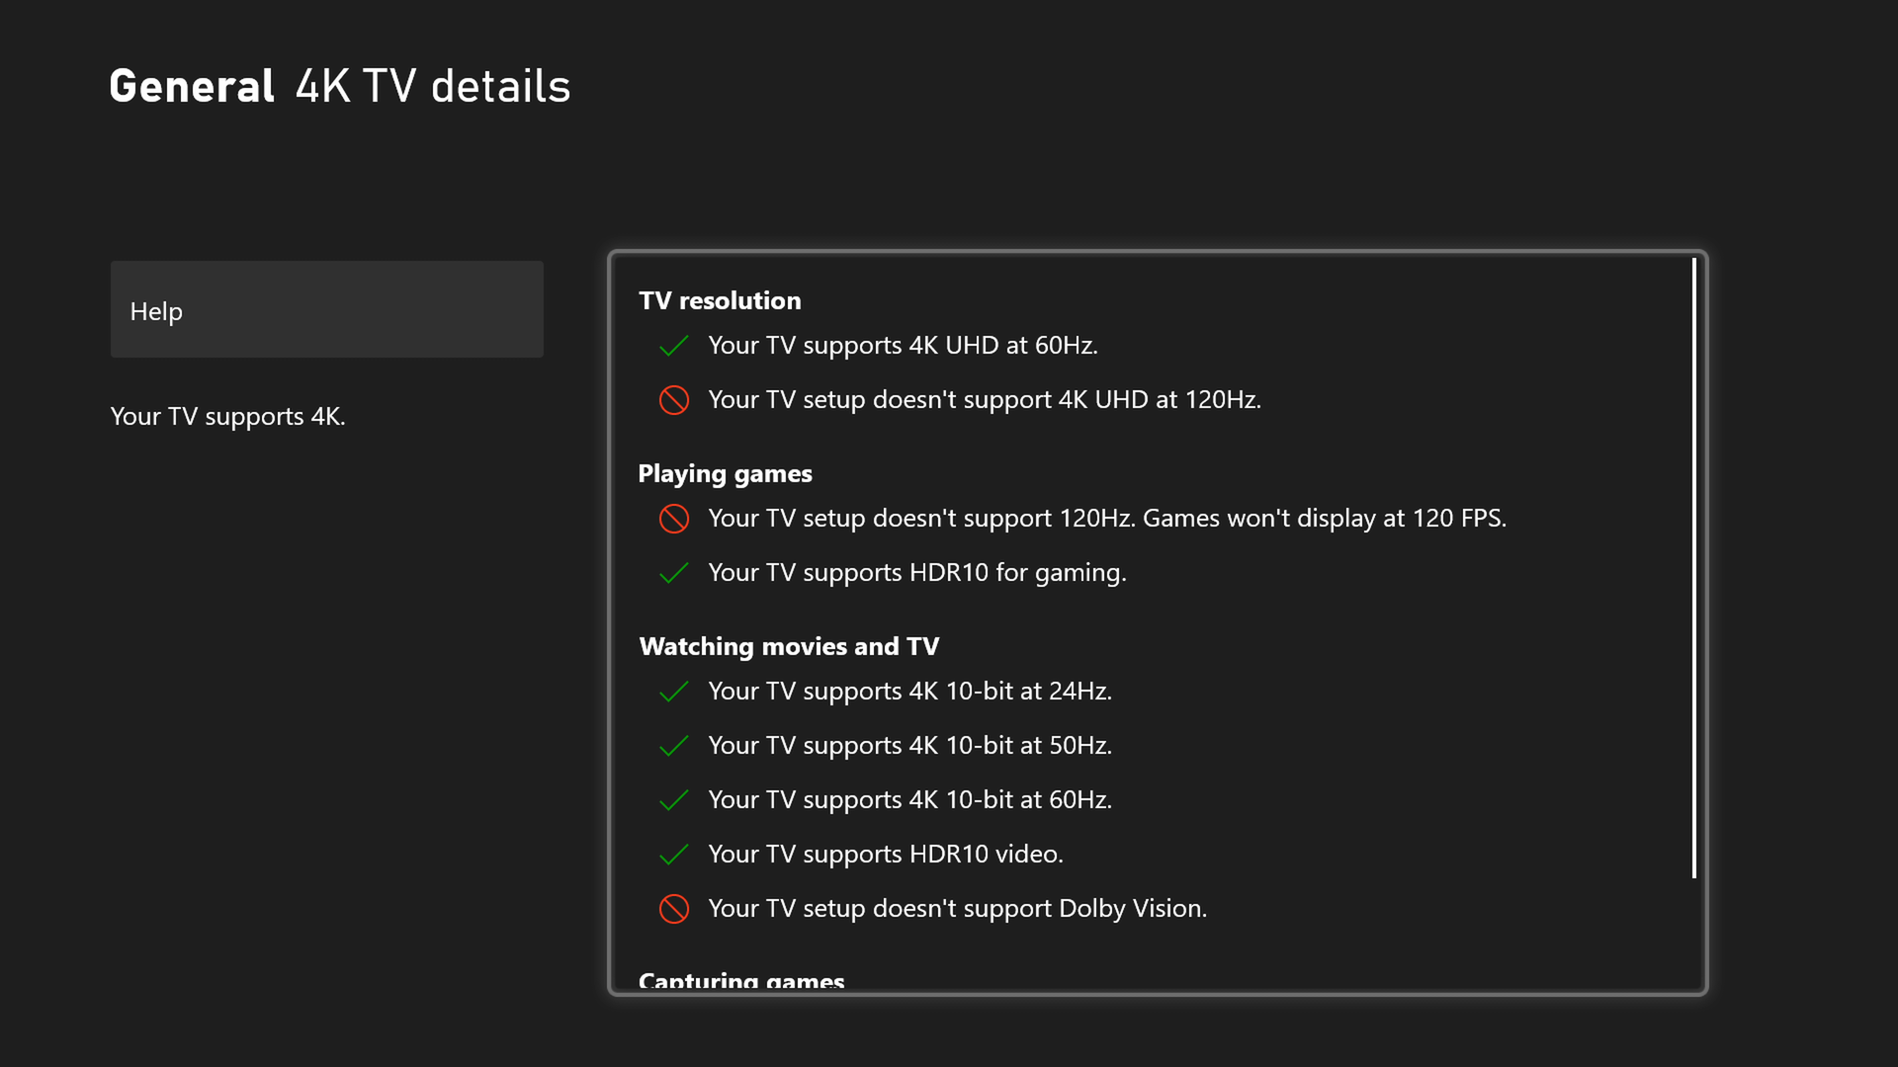Click the green checkmark beside 4K UHD at 60Hz
Image resolution: width=1898 pixels, height=1067 pixels.
pos(674,346)
